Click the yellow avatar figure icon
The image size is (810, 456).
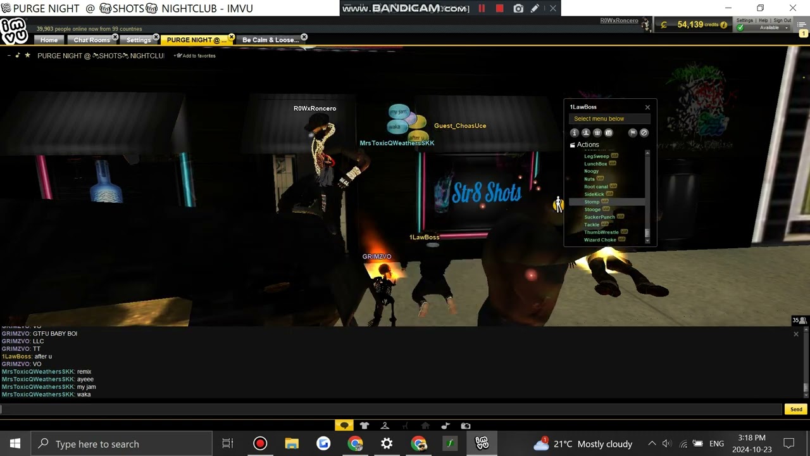(x=558, y=205)
